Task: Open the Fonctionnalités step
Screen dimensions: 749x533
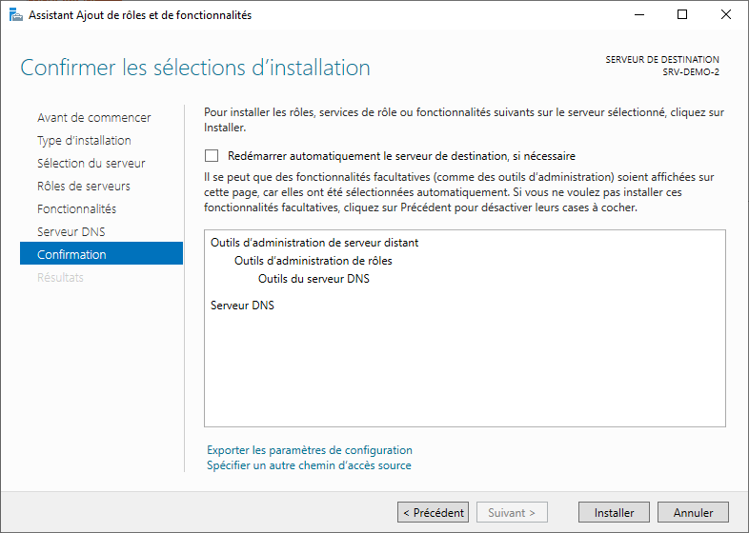Action: (76, 209)
